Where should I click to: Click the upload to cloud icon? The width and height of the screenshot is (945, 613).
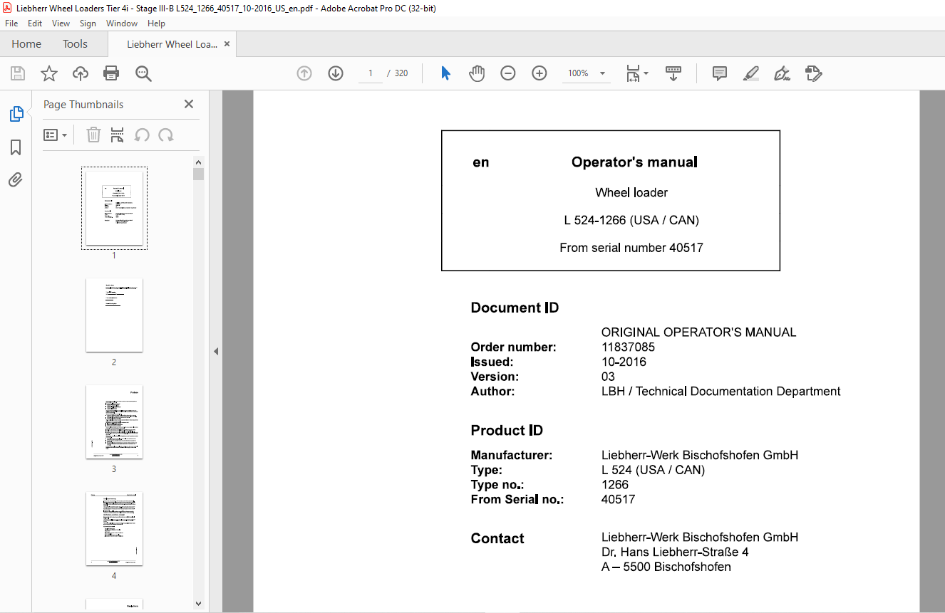pyautogui.click(x=81, y=73)
